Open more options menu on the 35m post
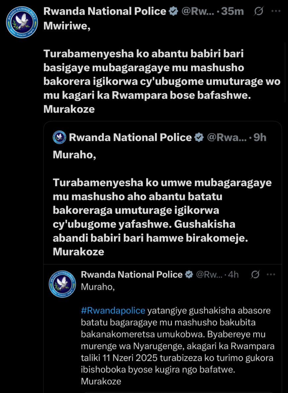Viewport: 288px width, 393px height. point(276,11)
